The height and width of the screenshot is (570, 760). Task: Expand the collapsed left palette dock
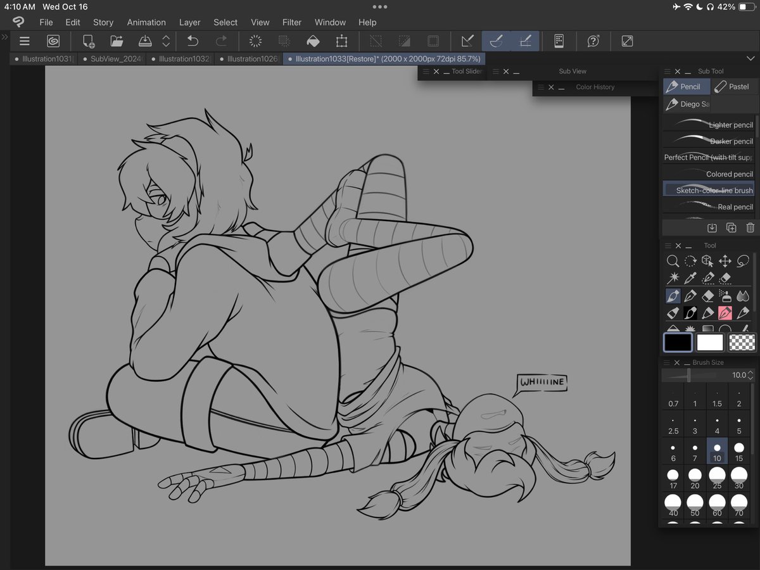tap(4, 37)
